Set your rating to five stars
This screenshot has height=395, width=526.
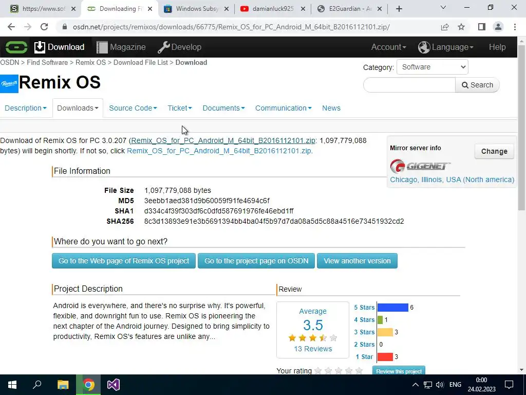(359, 371)
